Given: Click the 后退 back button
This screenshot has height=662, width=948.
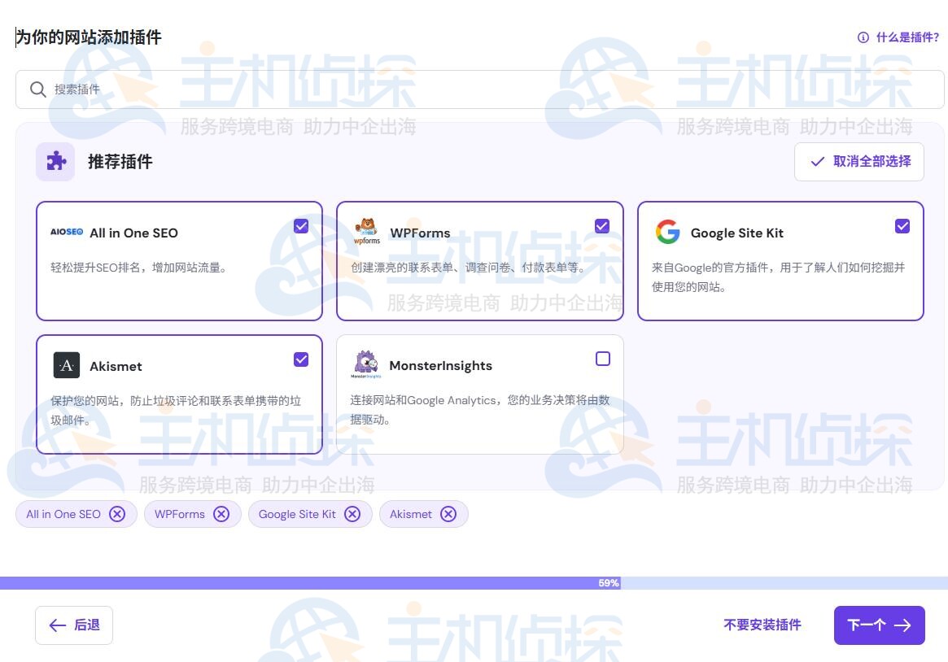Looking at the screenshot, I should pyautogui.click(x=73, y=625).
